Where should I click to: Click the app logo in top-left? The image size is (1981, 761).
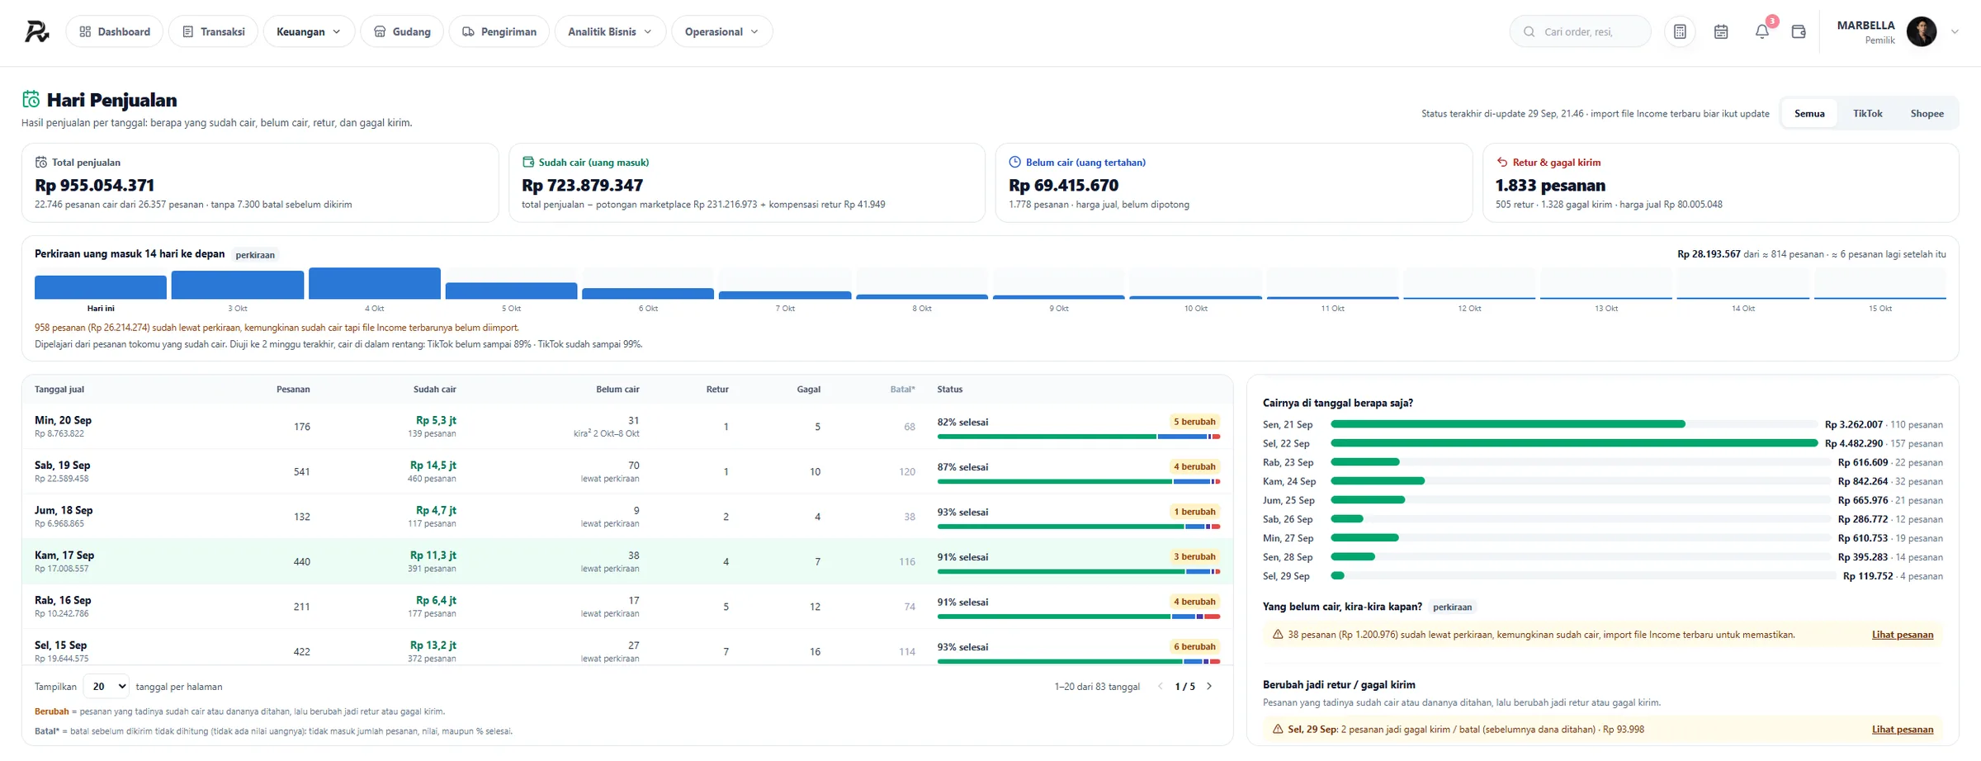coord(36,31)
